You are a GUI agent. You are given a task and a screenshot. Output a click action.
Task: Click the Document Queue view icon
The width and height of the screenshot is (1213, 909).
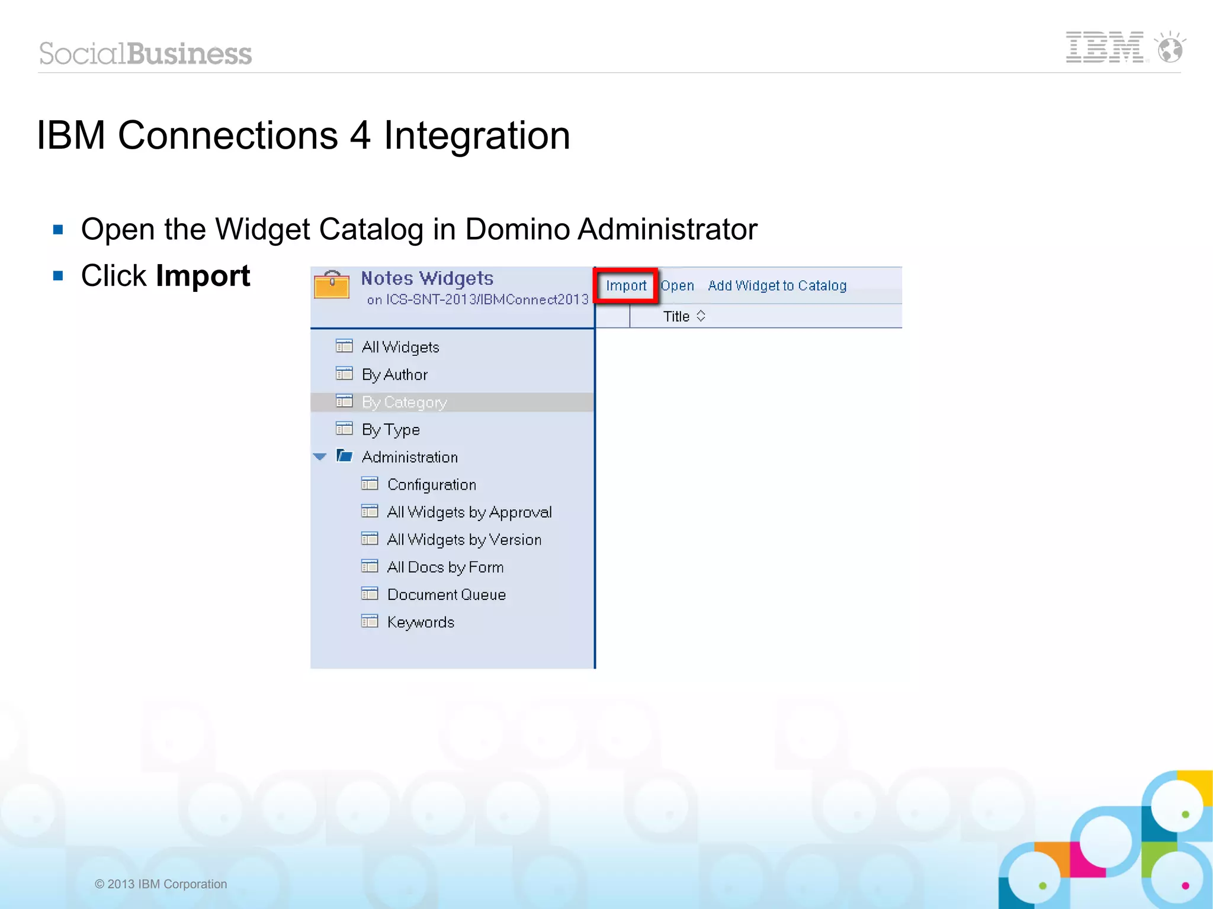pos(370,593)
